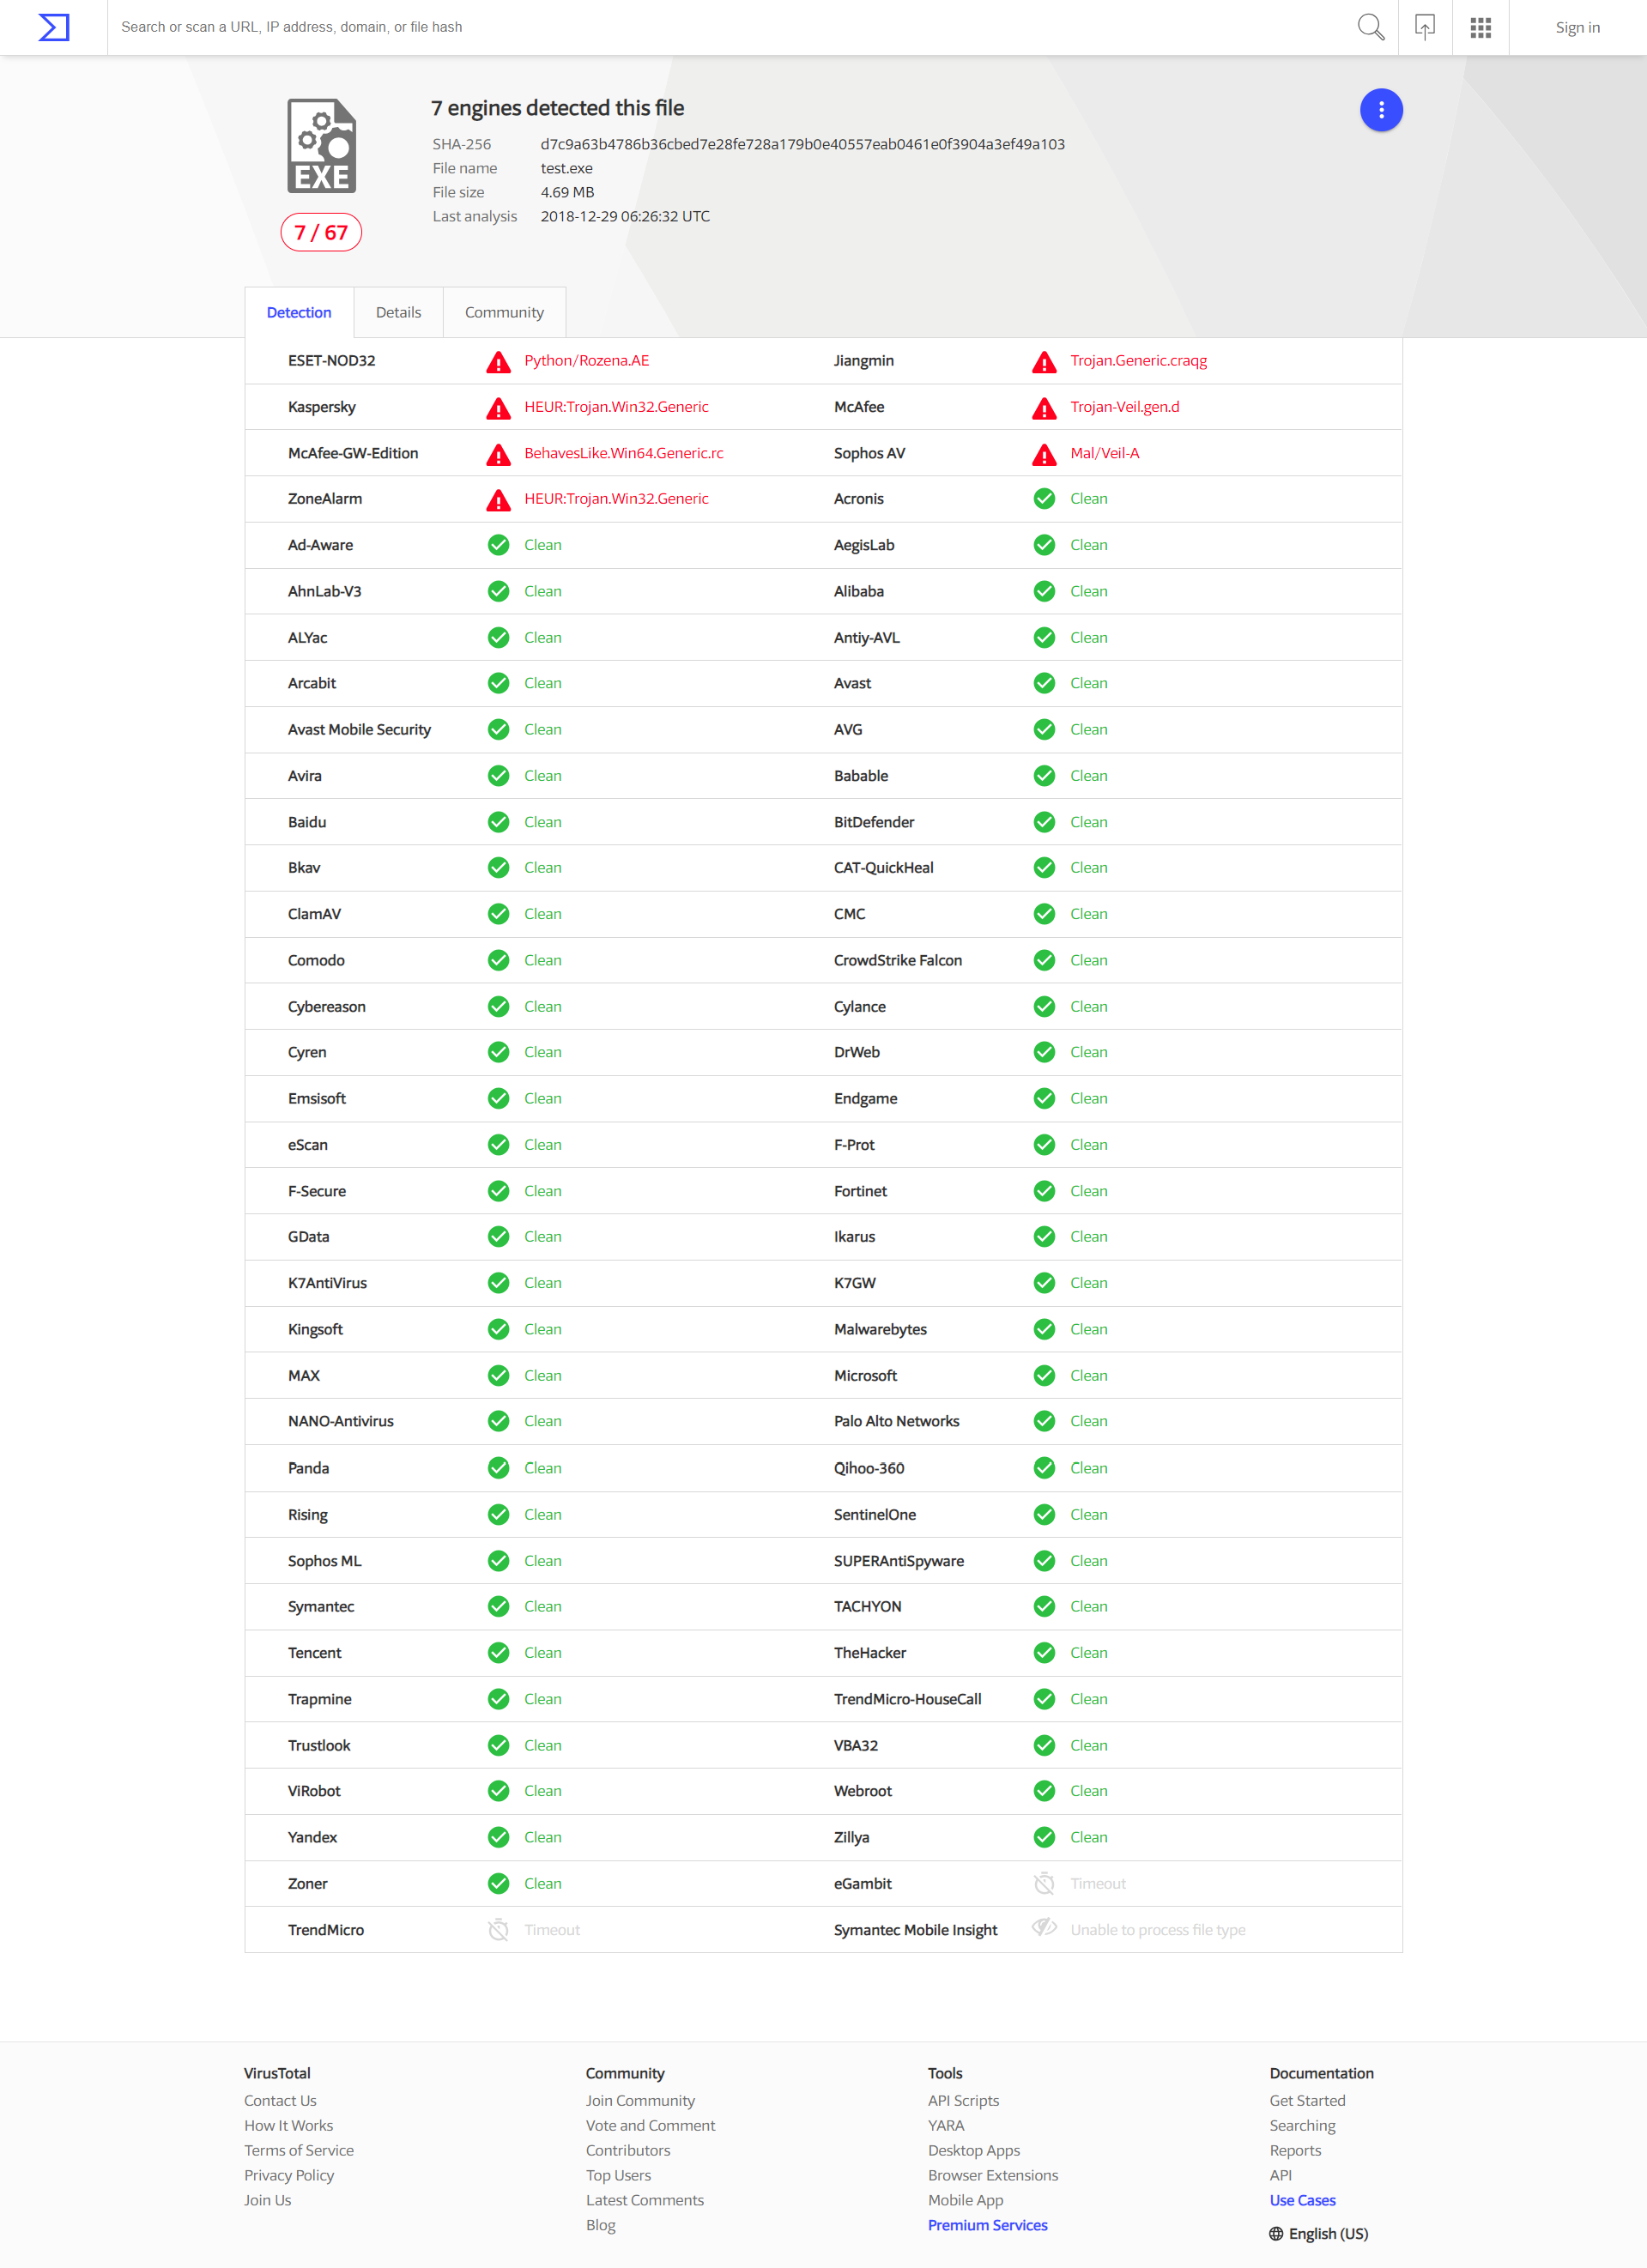Click the VirusTotal sigma logo
The image size is (1647, 2268).
point(54,27)
